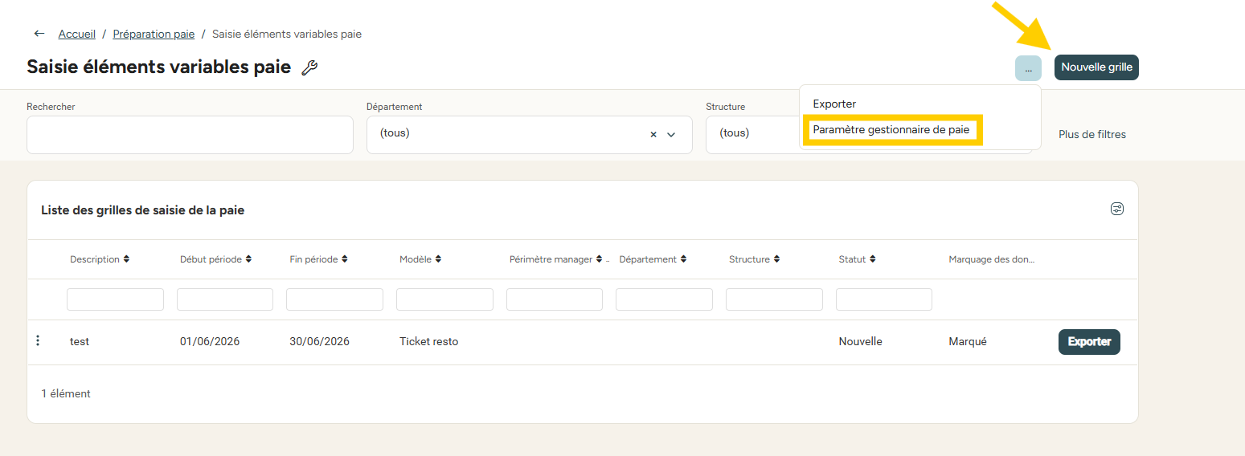Expand the Département dropdown chevron

[x=672, y=134]
